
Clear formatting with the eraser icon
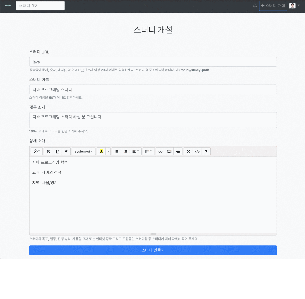(x=66, y=151)
